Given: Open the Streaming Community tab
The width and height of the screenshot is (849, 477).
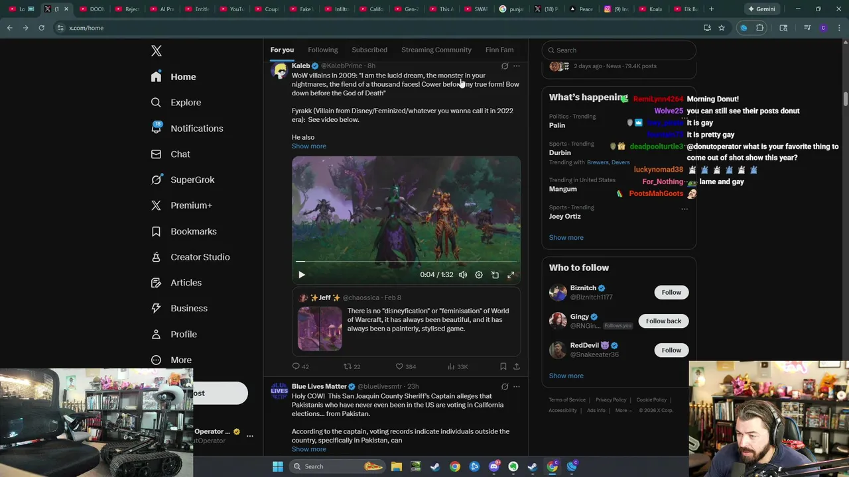Looking at the screenshot, I should pyautogui.click(x=436, y=50).
